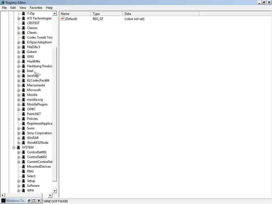Open the View menu
Screen dimensions: 272x204
pos(23,8)
